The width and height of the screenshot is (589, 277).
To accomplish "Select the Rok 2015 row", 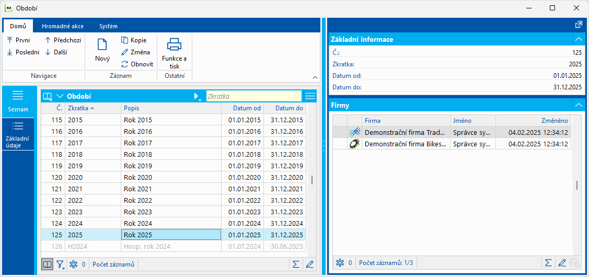I will click(173, 120).
